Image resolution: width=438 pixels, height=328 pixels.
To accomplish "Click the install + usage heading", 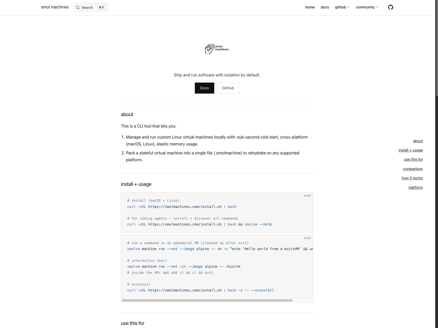I will [136, 184].
